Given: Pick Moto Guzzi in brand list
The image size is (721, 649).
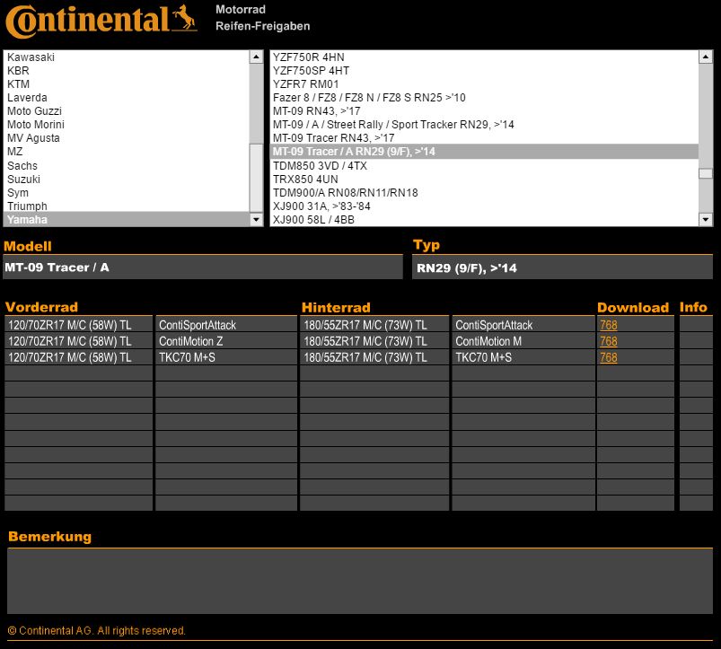Looking at the screenshot, I should coord(35,111).
